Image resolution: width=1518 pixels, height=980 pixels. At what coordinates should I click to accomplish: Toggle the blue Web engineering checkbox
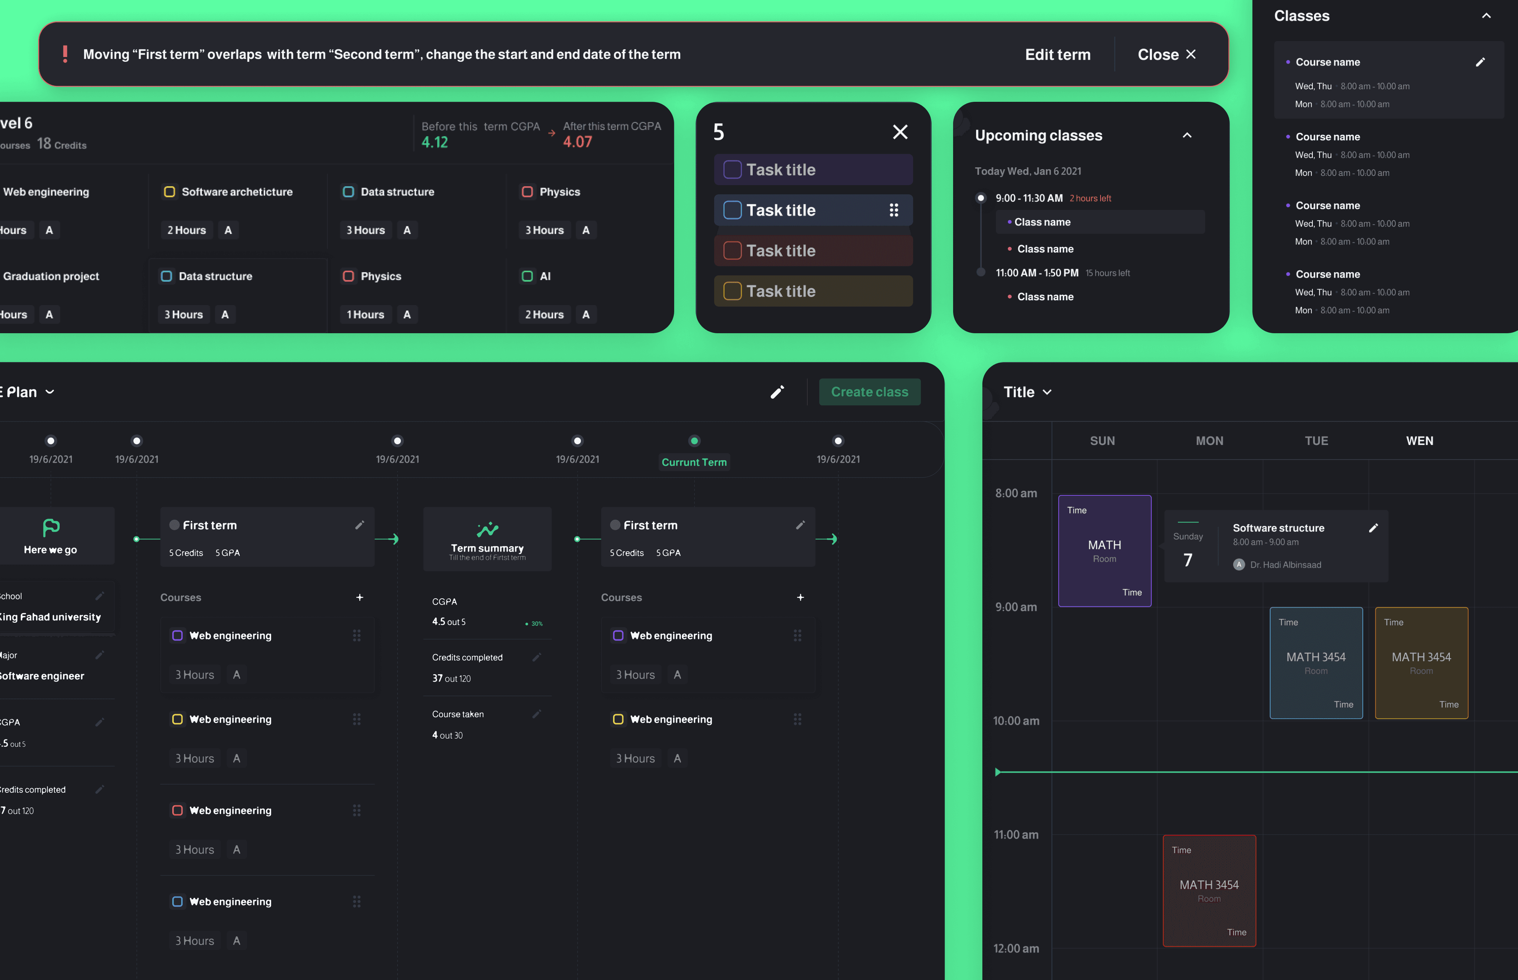click(x=178, y=902)
